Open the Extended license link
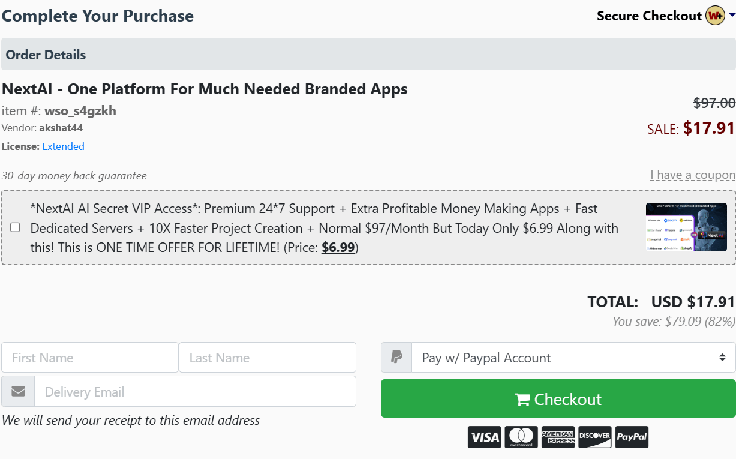 [x=63, y=146]
